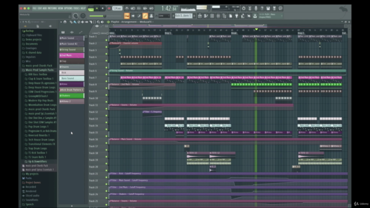Image resolution: width=370 pixels, height=208 pixels.
Task: Click the tempo field showing 124
Action: pos(117,8)
